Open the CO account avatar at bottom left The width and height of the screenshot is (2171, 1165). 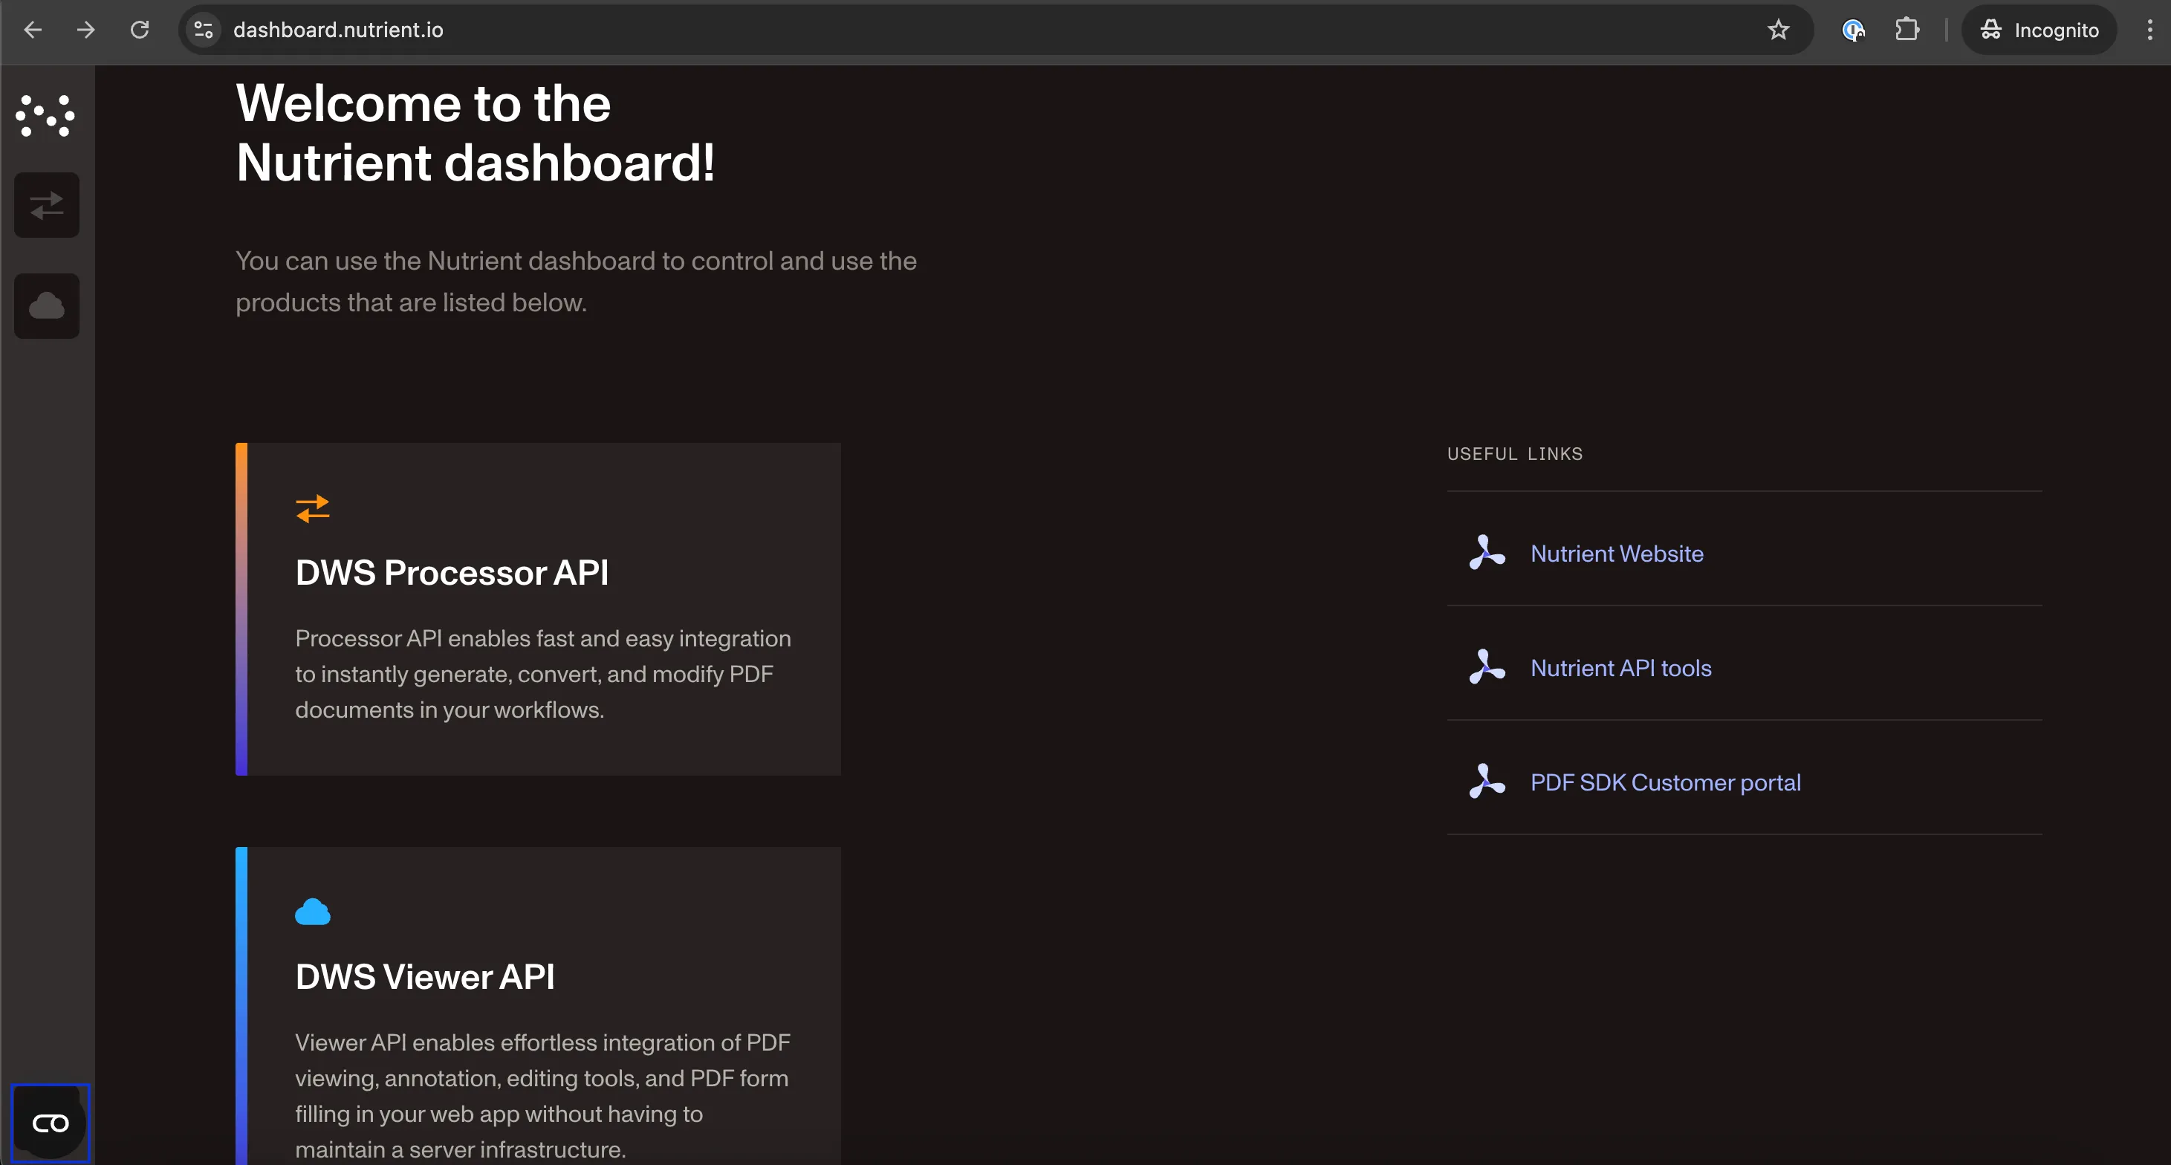coord(50,1122)
